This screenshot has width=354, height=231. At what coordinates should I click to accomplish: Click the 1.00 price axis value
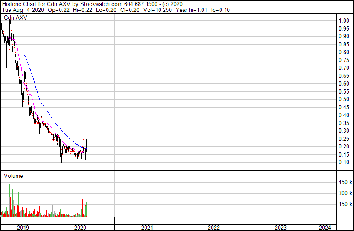tap(344, 20)
